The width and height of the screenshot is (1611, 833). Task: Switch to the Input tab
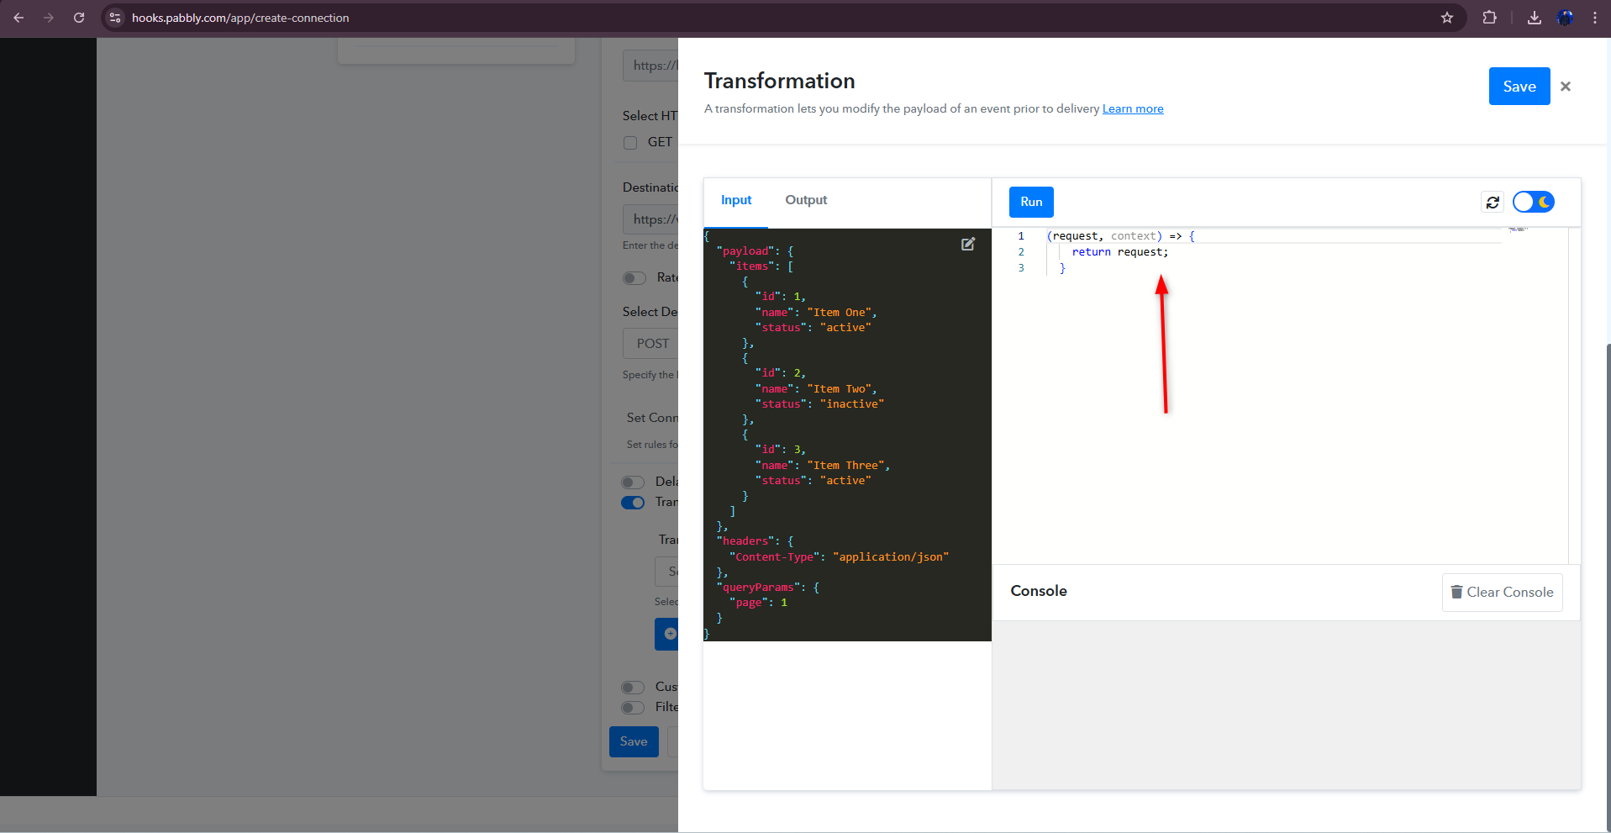(x=736, y=200)
